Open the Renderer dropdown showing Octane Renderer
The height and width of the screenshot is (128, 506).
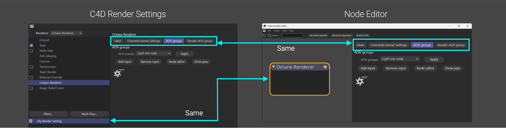coord(67,33)
